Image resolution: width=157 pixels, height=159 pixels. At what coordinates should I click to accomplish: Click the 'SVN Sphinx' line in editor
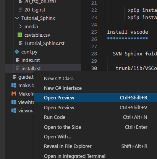click(x=132, y=54)
